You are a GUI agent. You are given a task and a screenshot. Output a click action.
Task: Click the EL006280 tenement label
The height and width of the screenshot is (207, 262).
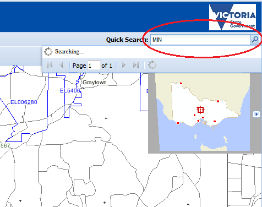[24, 102]
